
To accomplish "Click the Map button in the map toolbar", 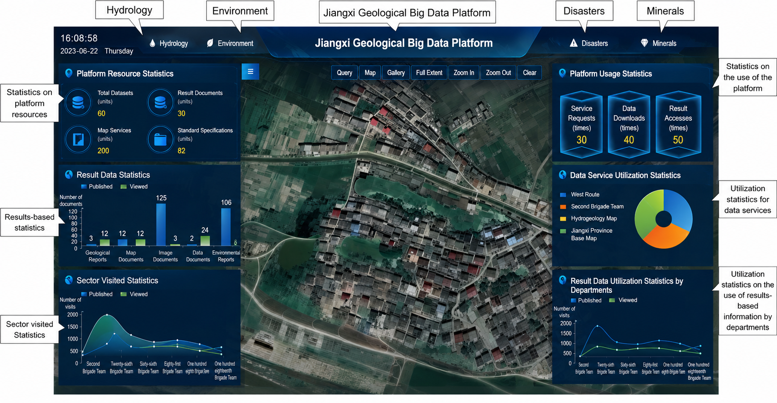I will coord(370,73).
